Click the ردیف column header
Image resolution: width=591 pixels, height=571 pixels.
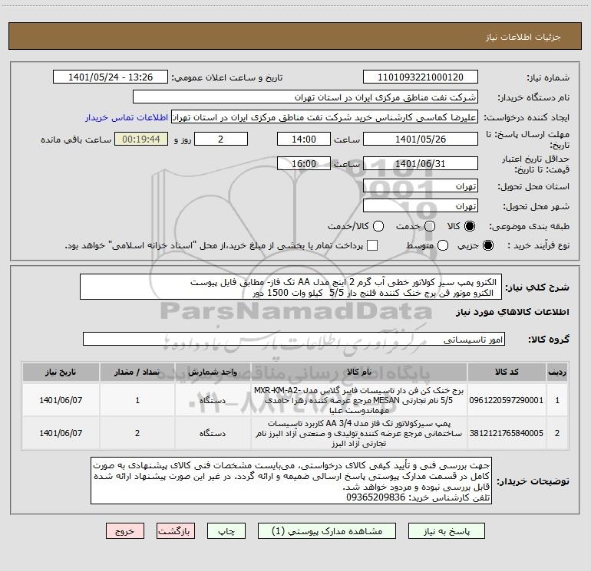(x=557, y=372)
